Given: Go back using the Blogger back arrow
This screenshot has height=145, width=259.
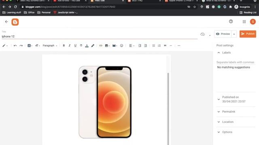Looking at the screenshot, I should tap(6, 22).
